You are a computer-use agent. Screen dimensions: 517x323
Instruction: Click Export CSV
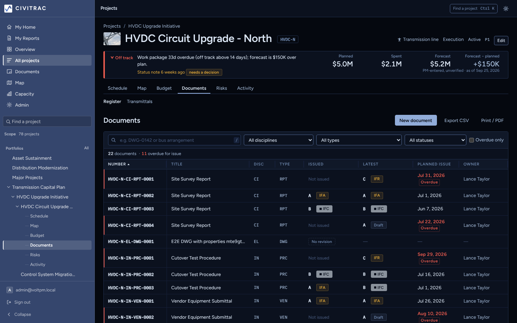pyautogui.click(x=456, y=120)
